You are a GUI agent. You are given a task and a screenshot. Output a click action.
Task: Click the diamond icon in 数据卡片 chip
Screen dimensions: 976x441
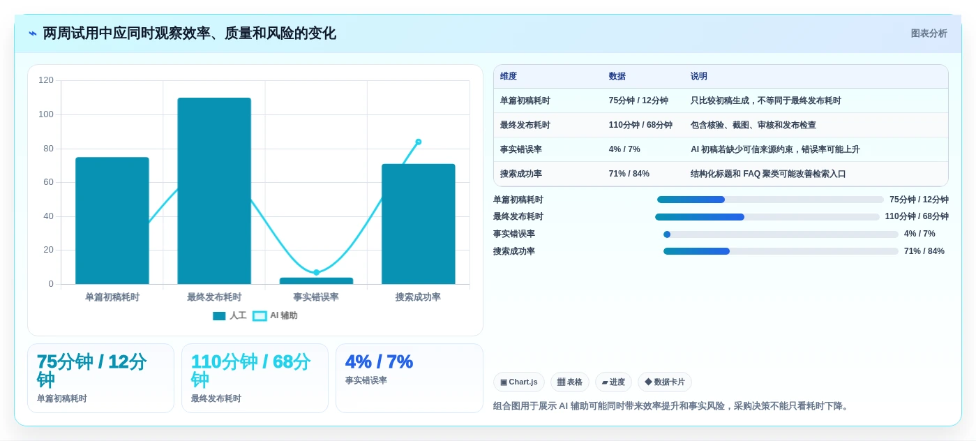tap(648, 382)
